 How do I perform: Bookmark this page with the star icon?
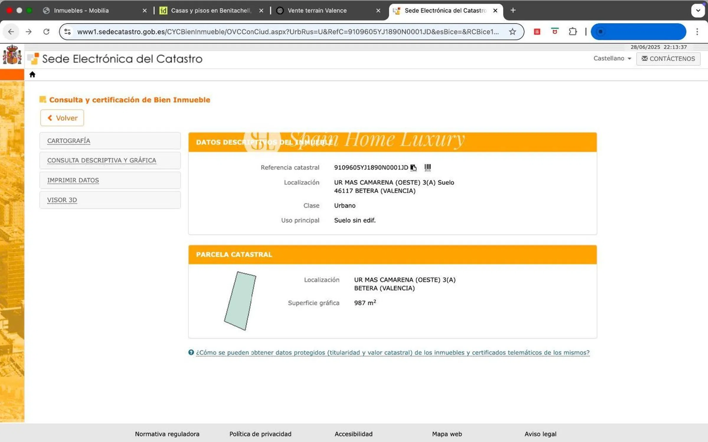[512, 32]
